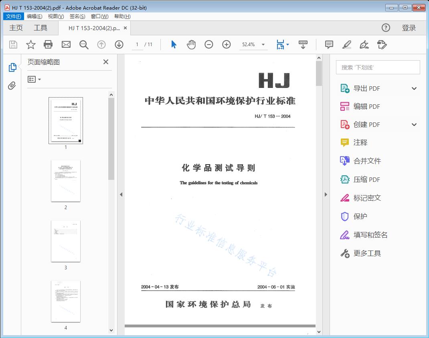Go to next page with down arrow icon
The width and height of the screenshot is (429, 338).
click(x=119, y=45)
